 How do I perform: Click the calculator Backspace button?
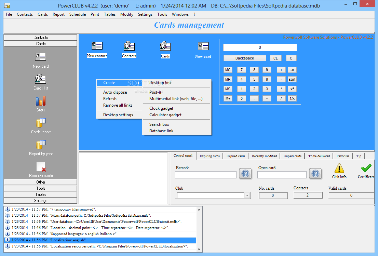click(x=245, y=58)
